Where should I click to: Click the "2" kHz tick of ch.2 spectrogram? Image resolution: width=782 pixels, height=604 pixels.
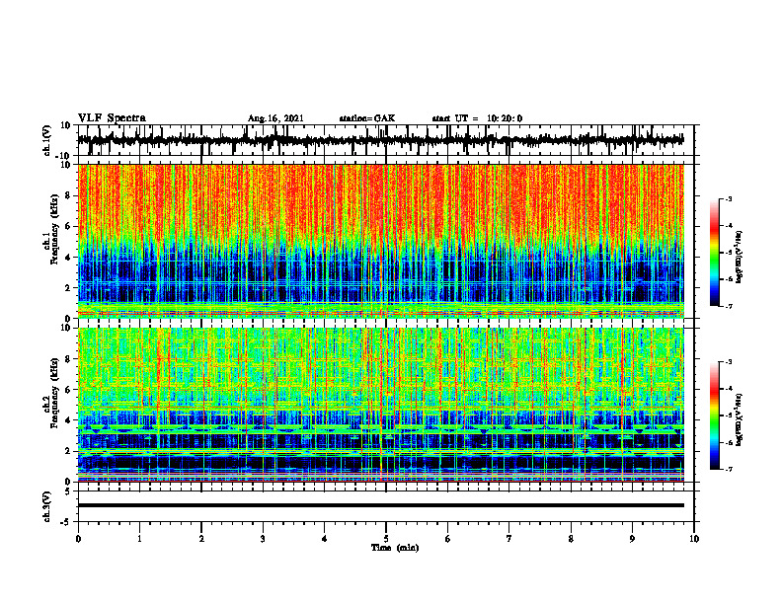tap(68, 451)
